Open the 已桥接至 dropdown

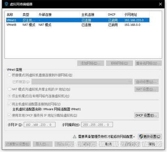82,82
